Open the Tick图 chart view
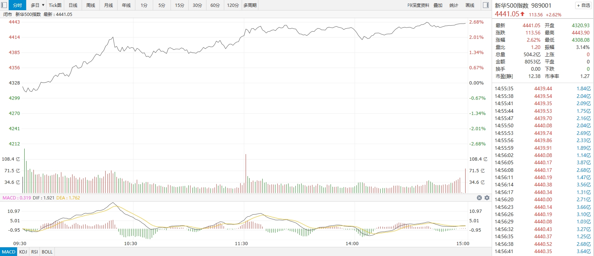Image resolution: width=594 pixels, height=256 pixels. [x=55, y=5]
